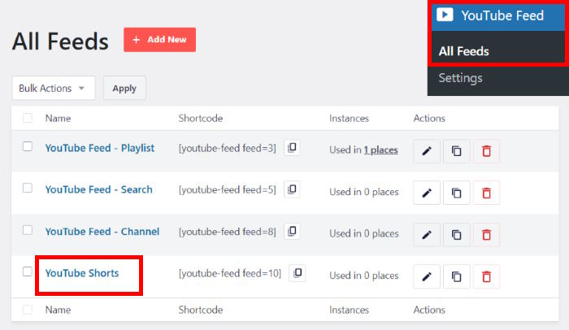569x330 pixels.
Task: Duplicate the YouTube Feed - Search feed
Action: pos(457,193)
